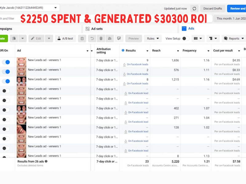Enable the ad with 128 reach

click(6, 129)
